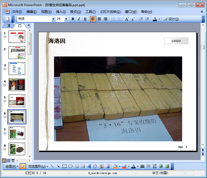Viewport: 207px width, 178px height.
Task: Toggle Italic formatting
Action: point(79,19)
